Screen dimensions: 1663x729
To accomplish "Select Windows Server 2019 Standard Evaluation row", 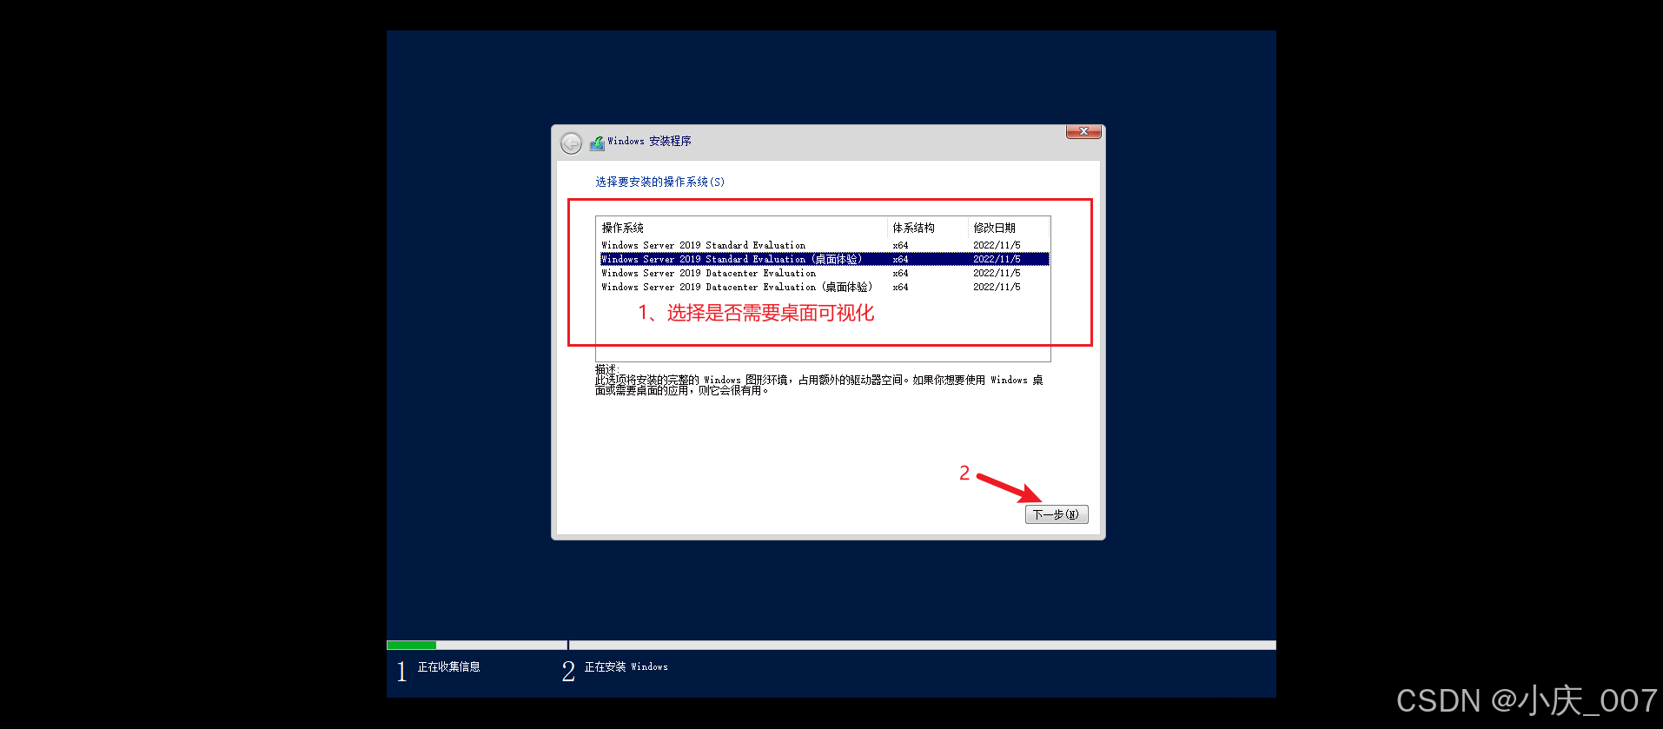I will point(824,245).
